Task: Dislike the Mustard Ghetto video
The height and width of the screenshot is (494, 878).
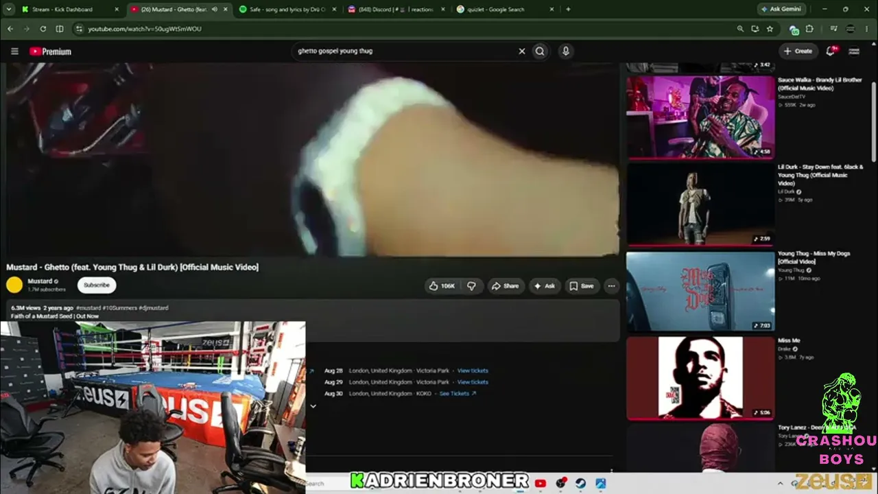Action: [x=471, y=286]
